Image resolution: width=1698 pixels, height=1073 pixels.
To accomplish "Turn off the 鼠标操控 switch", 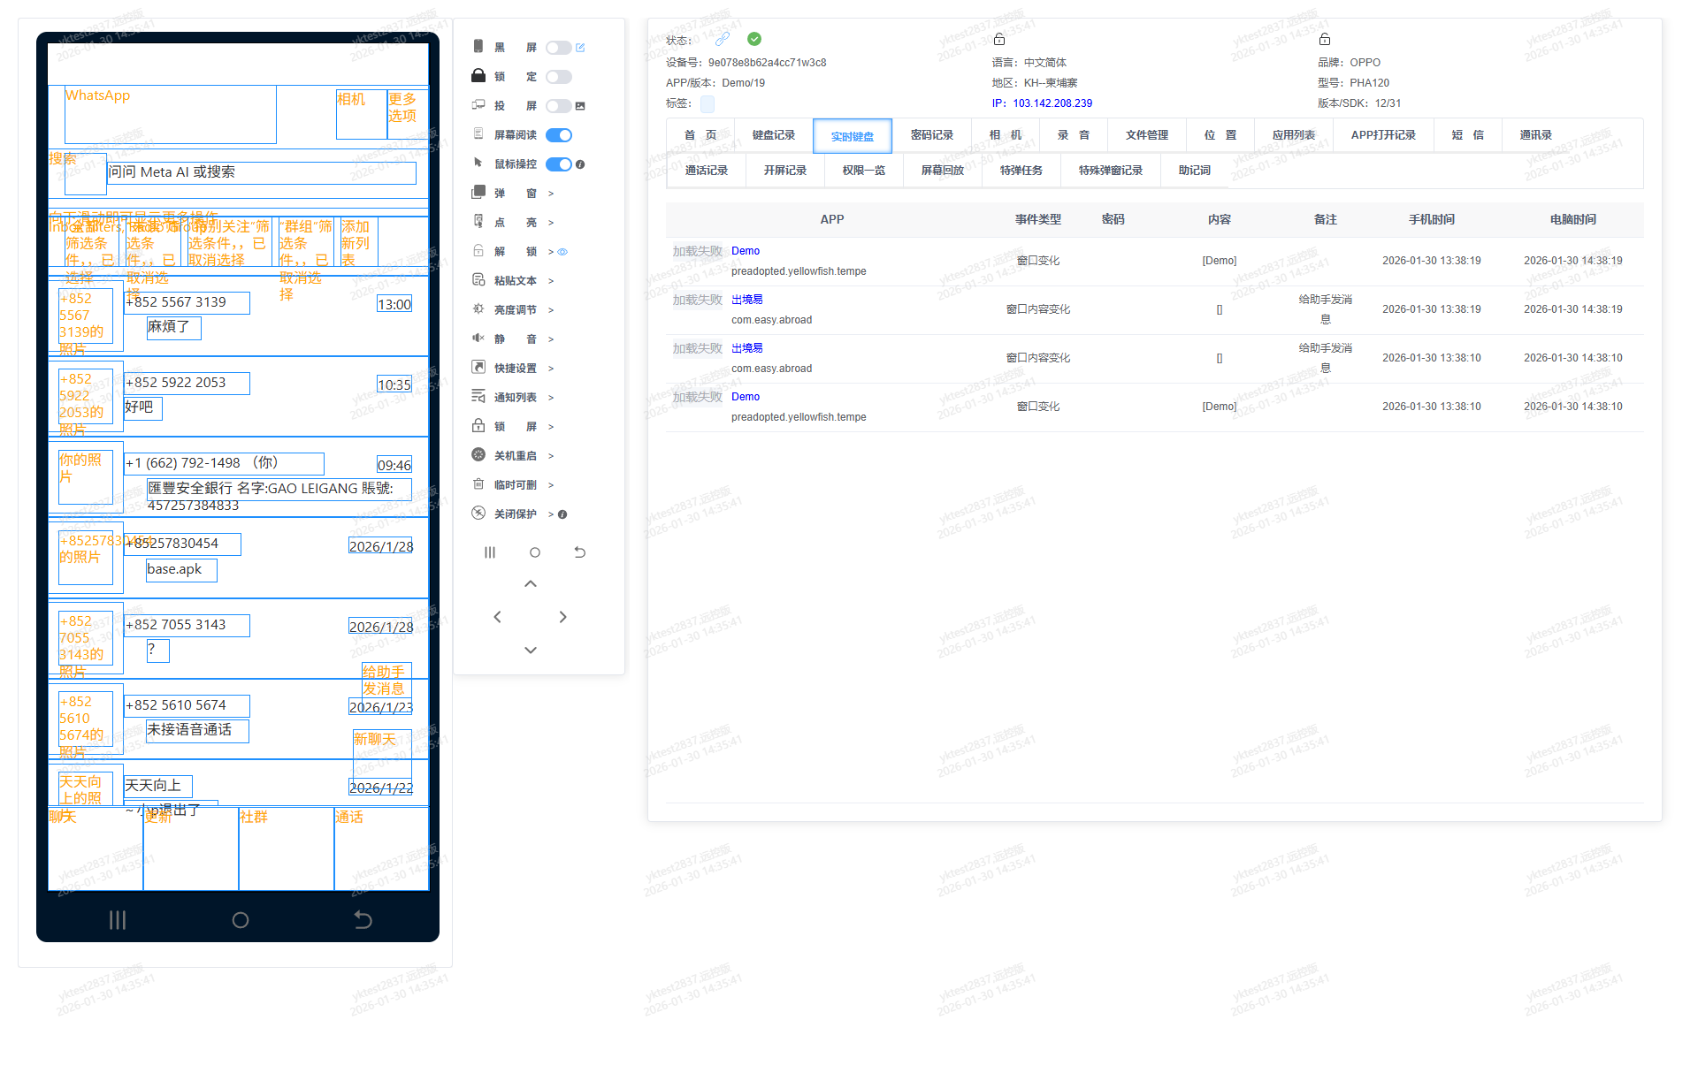I will tap(559, 164).
